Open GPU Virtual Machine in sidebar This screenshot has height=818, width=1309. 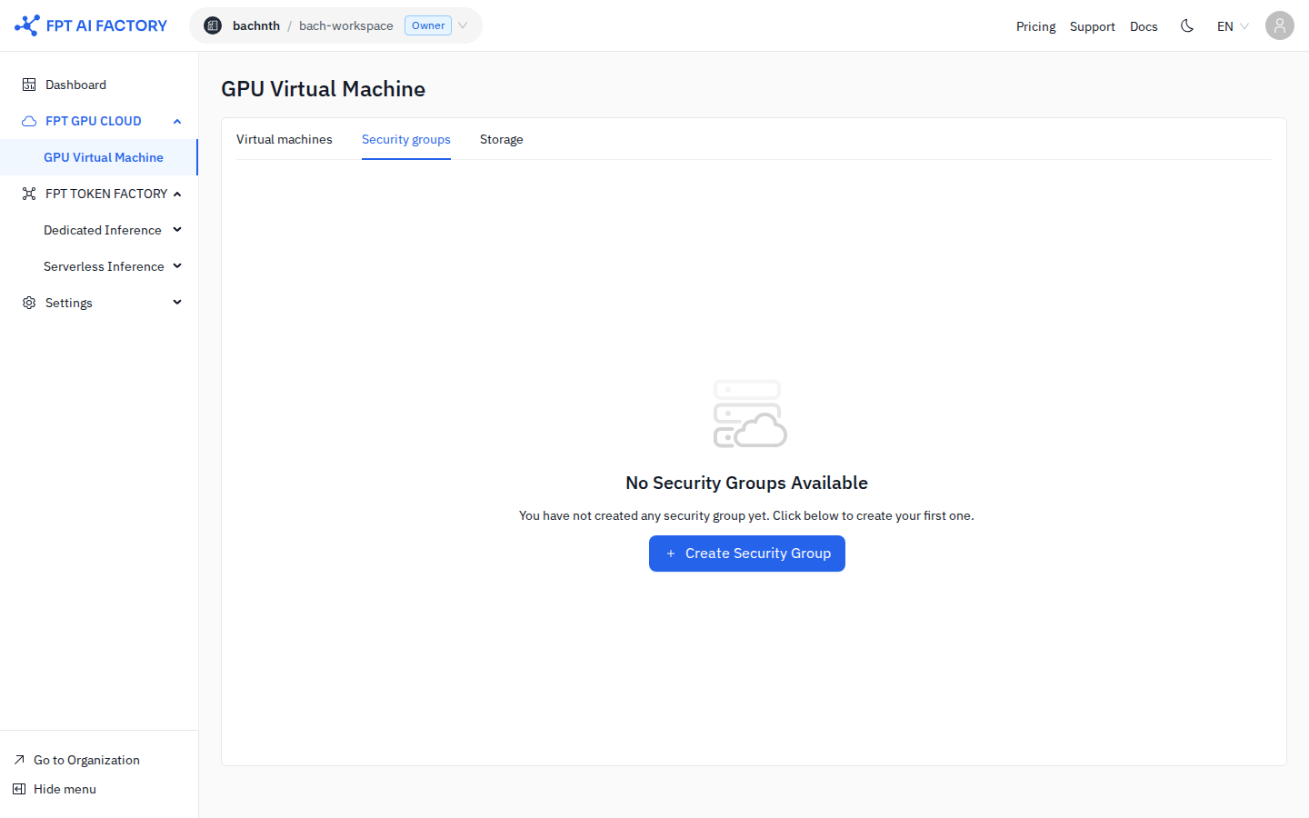point(99,157)
